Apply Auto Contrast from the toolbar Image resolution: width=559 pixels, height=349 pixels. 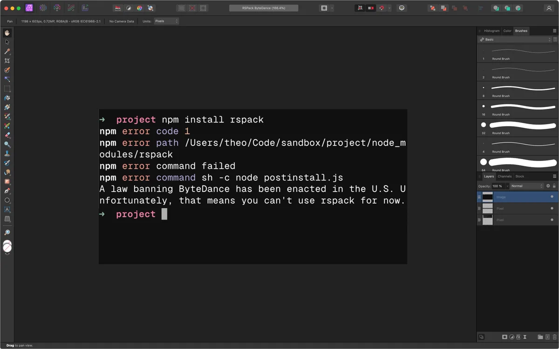coord(129,8)
